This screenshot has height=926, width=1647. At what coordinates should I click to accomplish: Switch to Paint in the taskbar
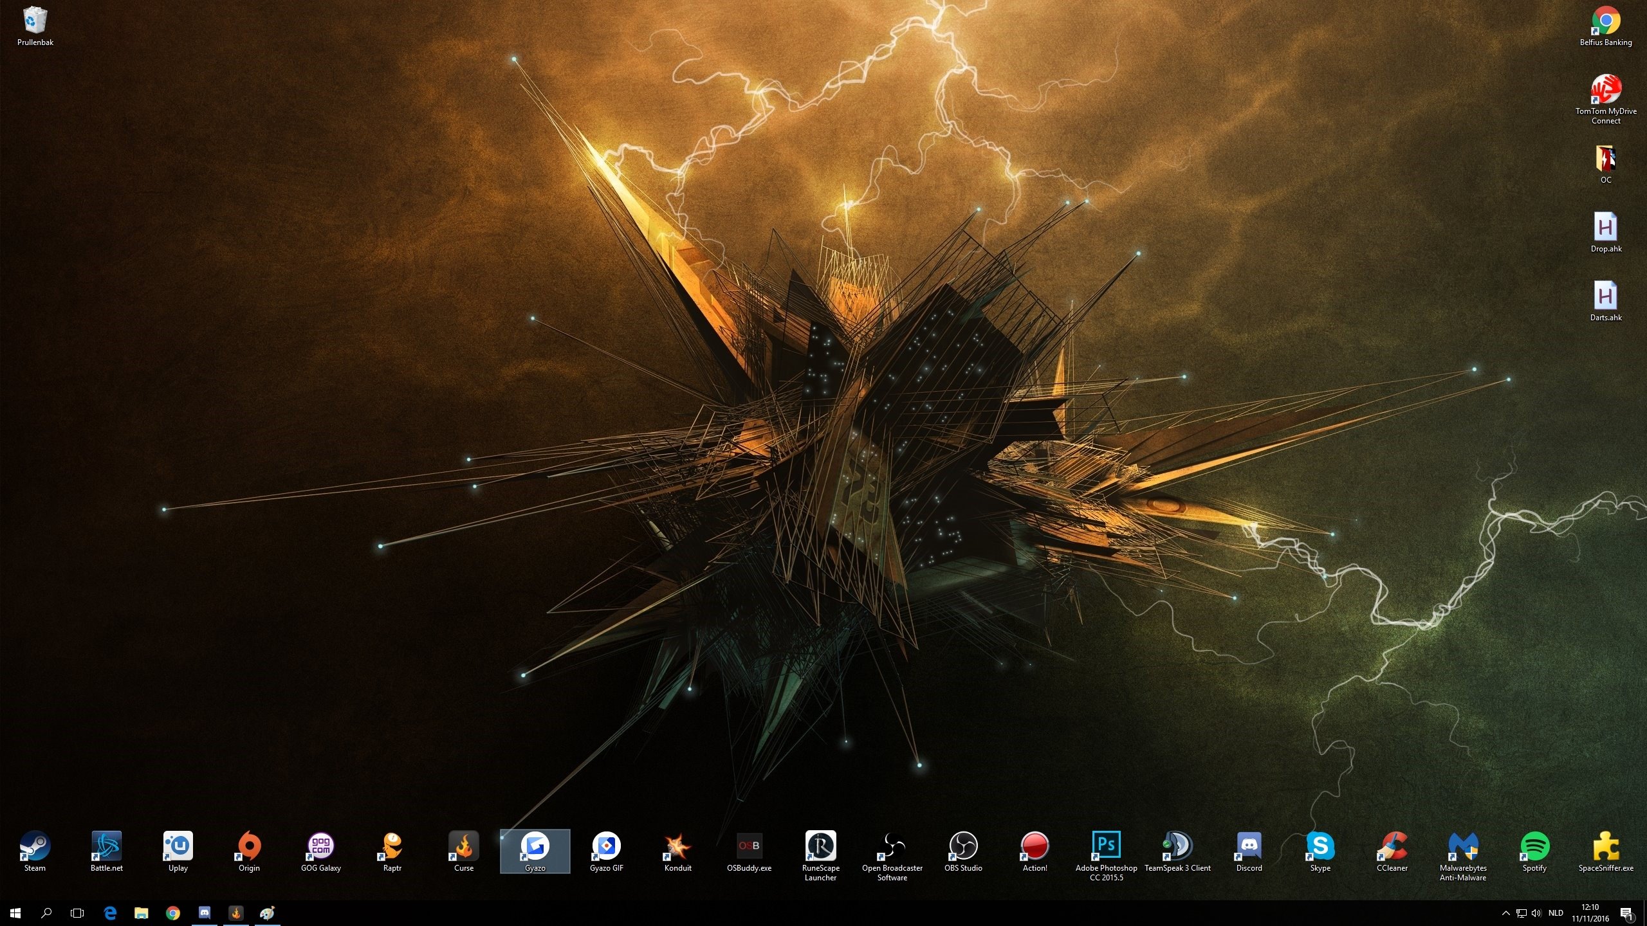point(268,913)
